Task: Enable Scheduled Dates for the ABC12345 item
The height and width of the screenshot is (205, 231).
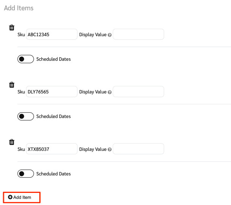Action: tap(25, 59)
